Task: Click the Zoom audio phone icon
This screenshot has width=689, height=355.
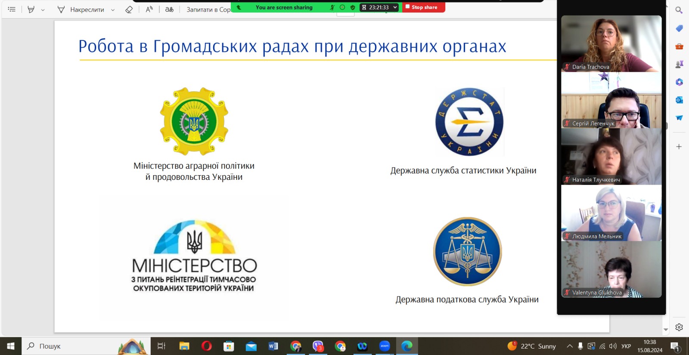Action: point(239,7)
